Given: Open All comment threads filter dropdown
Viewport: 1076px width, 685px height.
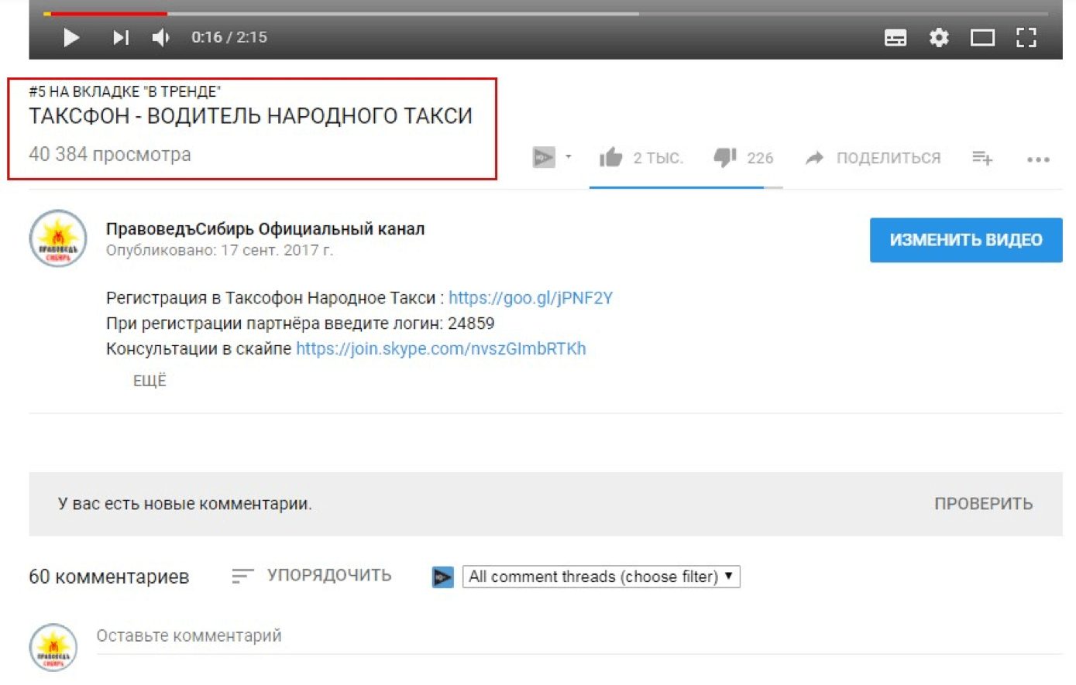Looking at the screenshot, I should (x=601, y=577).
